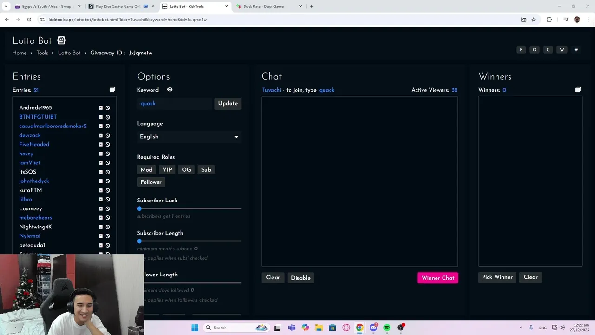Open Spotify from the taskbar
Viewport: 595px width, 335px height.
click(x=387, y=328)
